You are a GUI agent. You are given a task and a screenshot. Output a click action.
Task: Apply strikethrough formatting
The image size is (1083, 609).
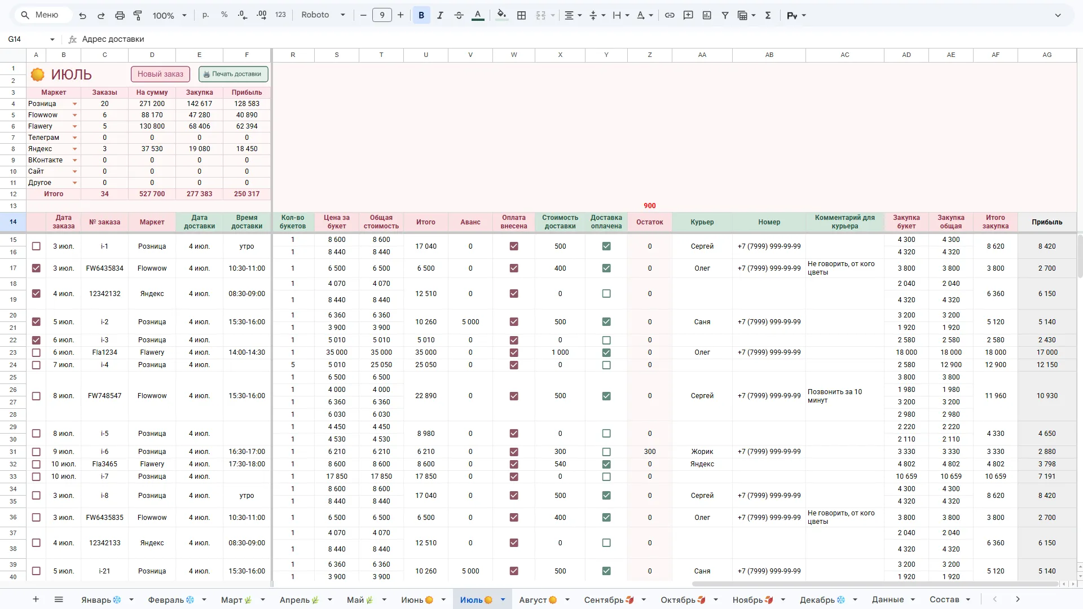(x=459, y=15)
